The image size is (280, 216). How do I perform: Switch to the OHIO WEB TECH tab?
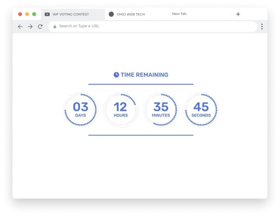136,14
